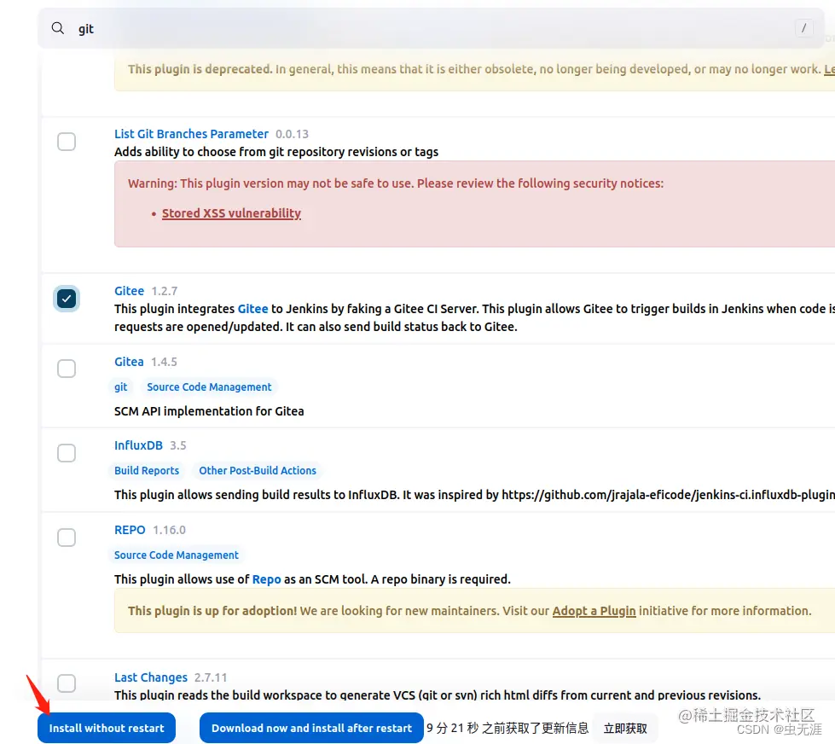
Task: Filter by REPO's Source Code Management tag
Action: (x=177, y=555)
